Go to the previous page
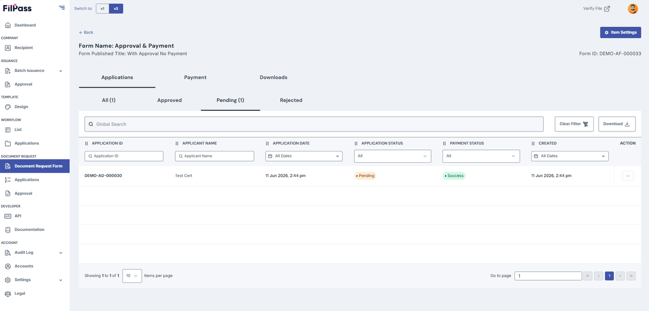 [x=599, y=276]
